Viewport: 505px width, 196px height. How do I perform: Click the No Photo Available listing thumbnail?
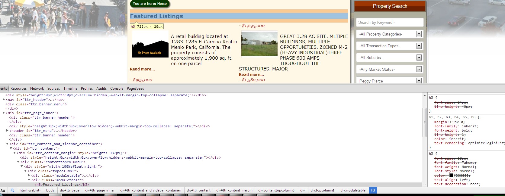click(x=150, y=44)
